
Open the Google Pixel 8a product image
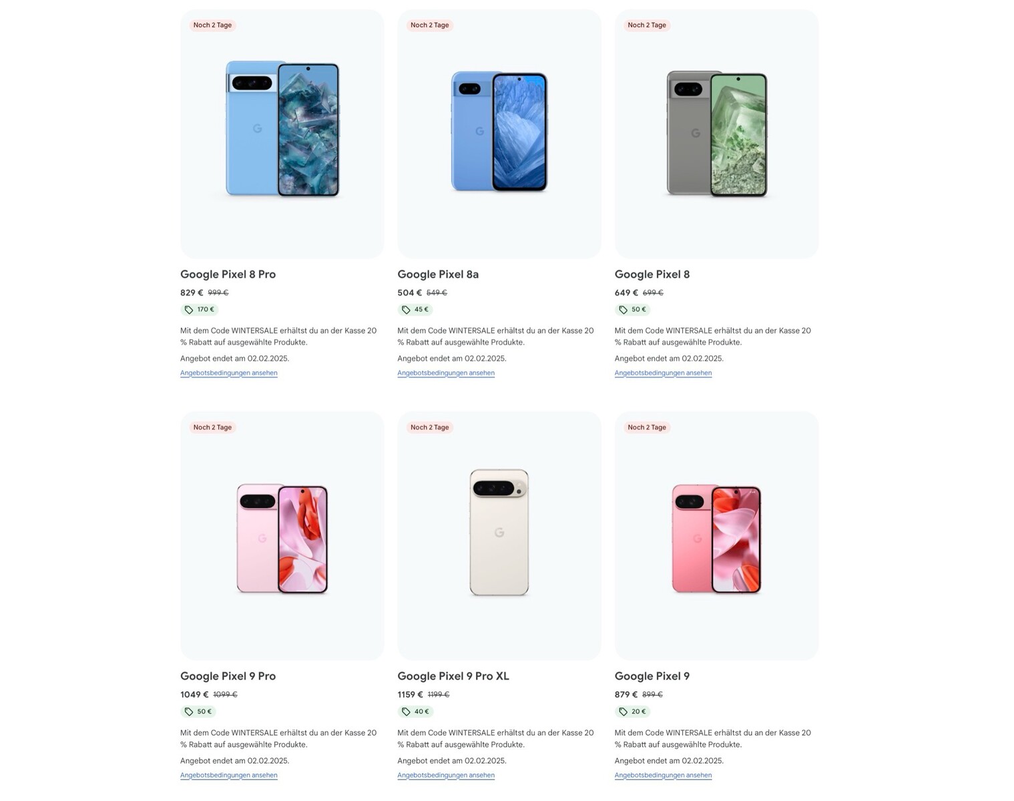(499, 131)
